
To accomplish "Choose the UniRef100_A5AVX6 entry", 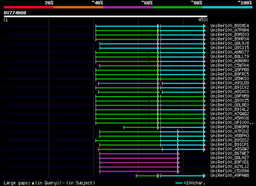I will [x=230, y=118].
